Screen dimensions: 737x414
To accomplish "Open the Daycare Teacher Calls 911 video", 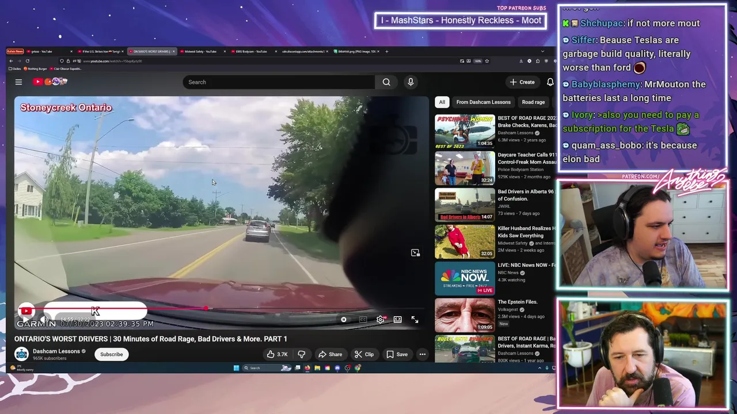I will click(x=465, y=168).
